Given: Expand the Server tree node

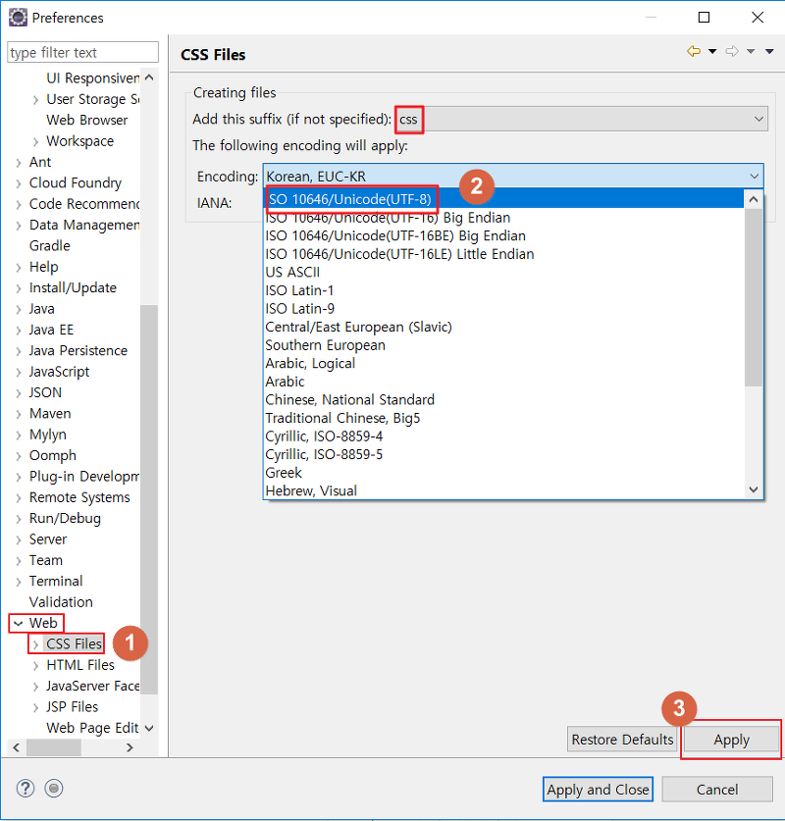Looking at the screenshot, I should [19, 539].
